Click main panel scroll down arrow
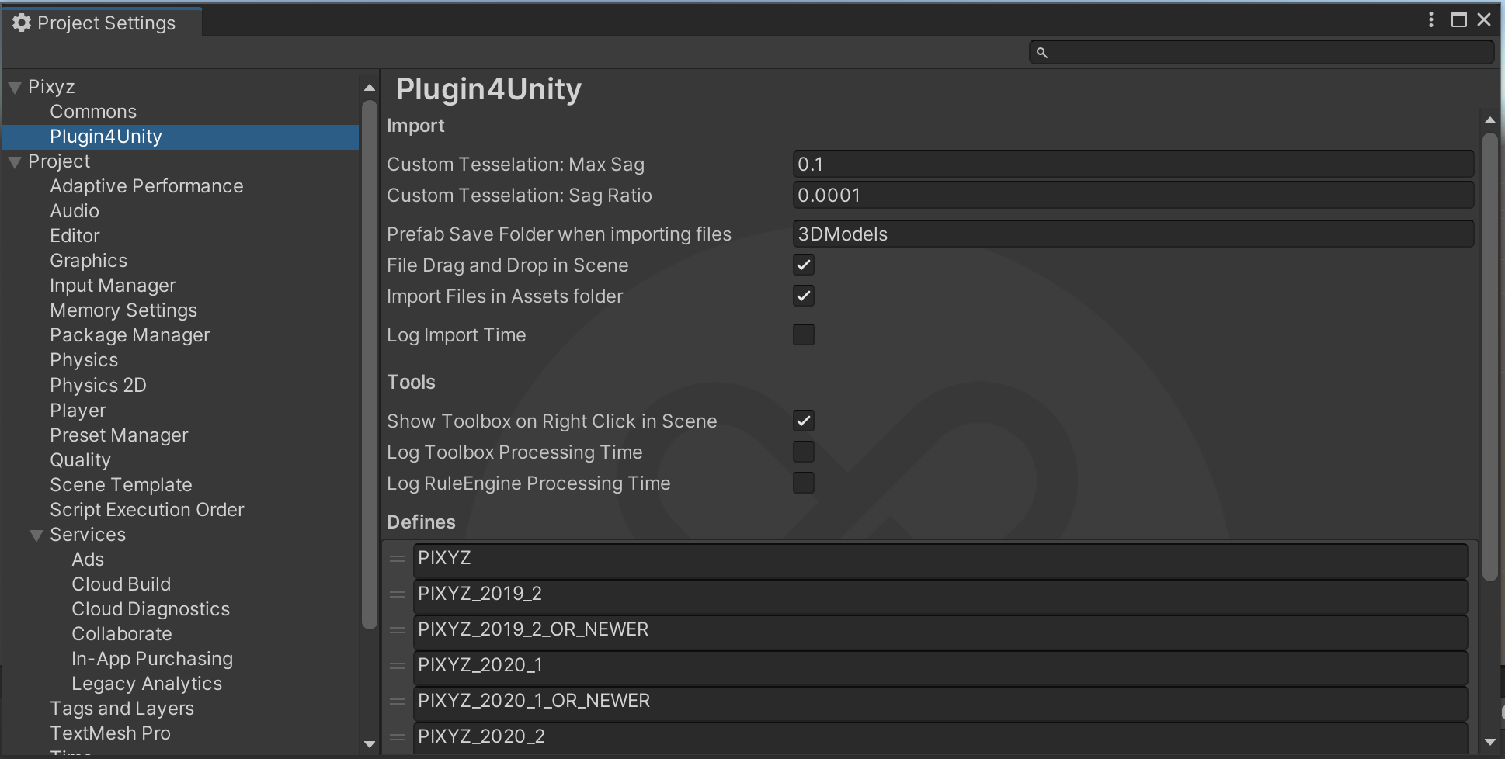The height and width of the screenshot is (759, 1505). click(x=1489, y=742)
